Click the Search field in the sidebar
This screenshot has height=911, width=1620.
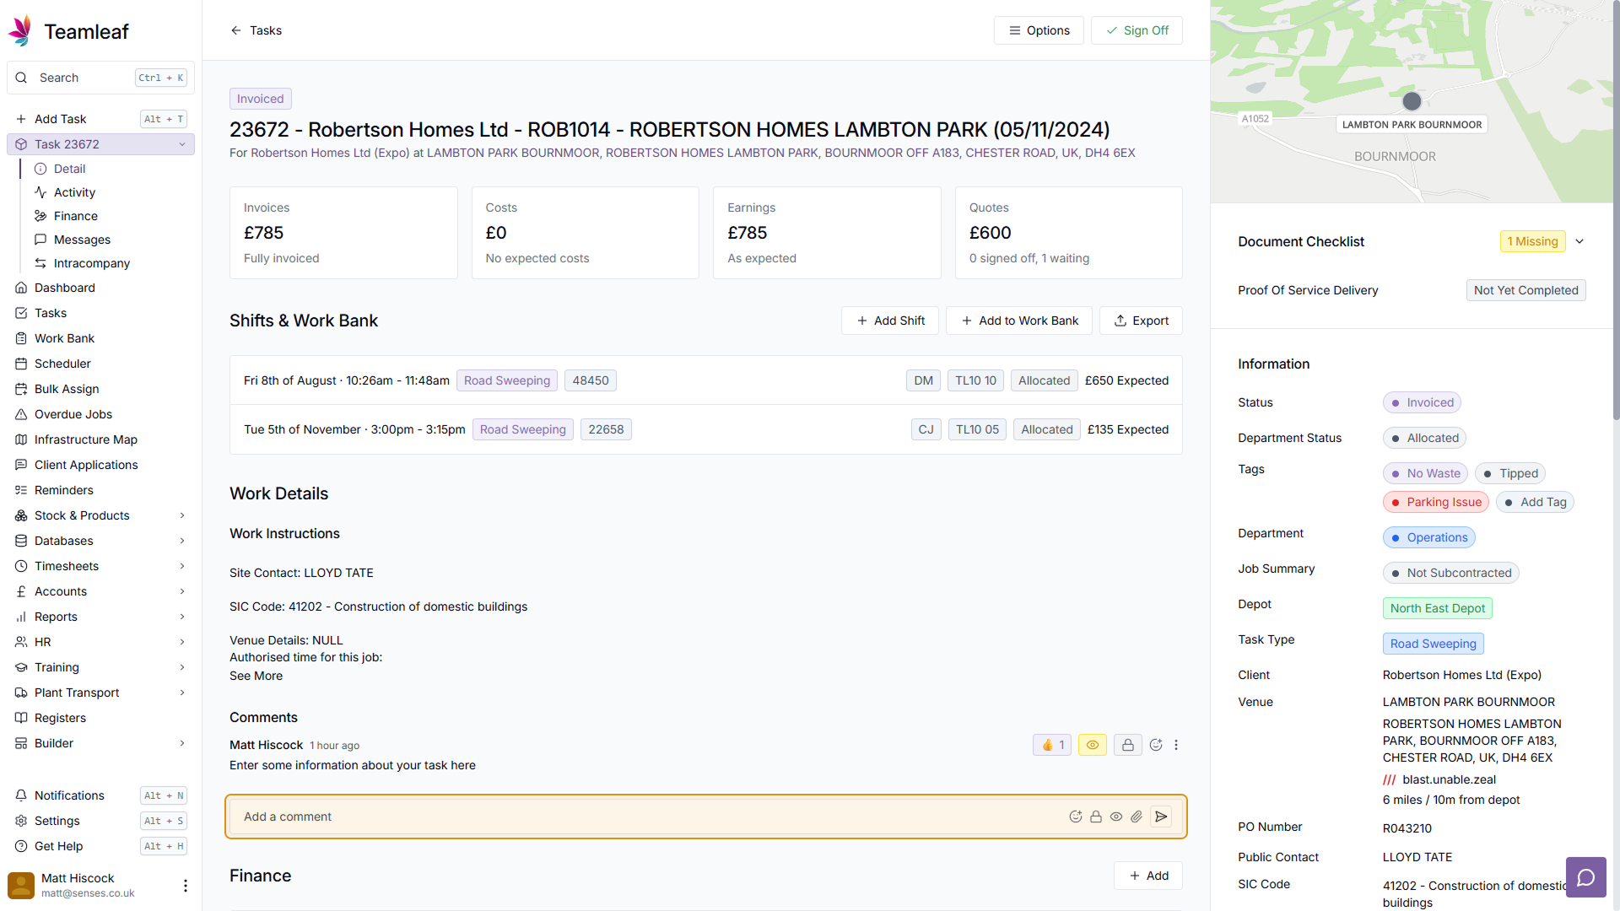pos(100,78)
